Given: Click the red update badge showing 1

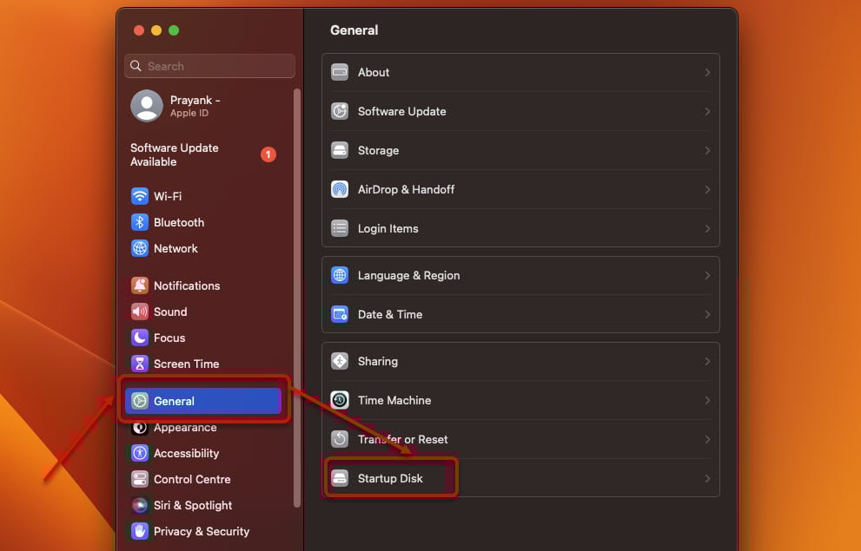Looking at the screenshot, I should tap(268, 154).
